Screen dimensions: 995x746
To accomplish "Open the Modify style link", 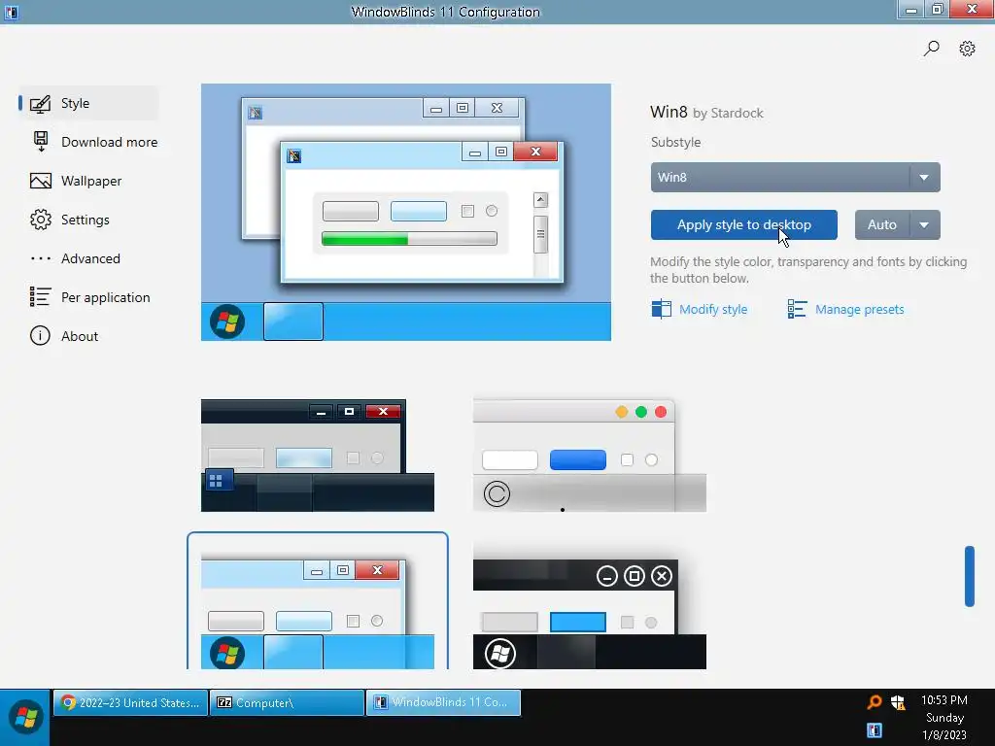I will [x=713, y=310].
